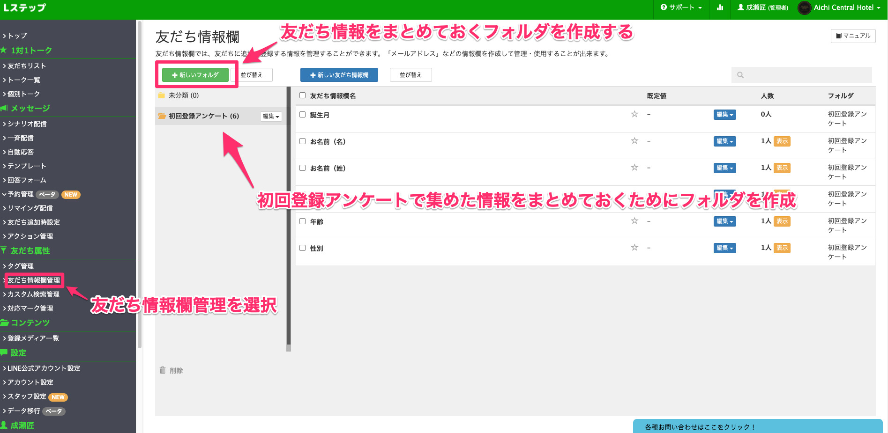Expand the 編集 dropdown for 初回登録アンケート folder
Image resolution: width=888 pixels, height=433 pixels.
click(x=271, y=117)
